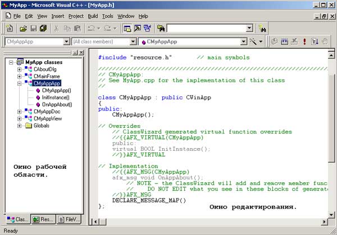Expand the CAboutDlg class node
Screen dimensions: 337x235
[x=19, y=70]
